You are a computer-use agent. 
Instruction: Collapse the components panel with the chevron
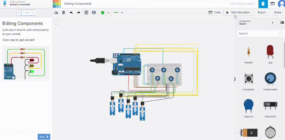tap(235, 79)
